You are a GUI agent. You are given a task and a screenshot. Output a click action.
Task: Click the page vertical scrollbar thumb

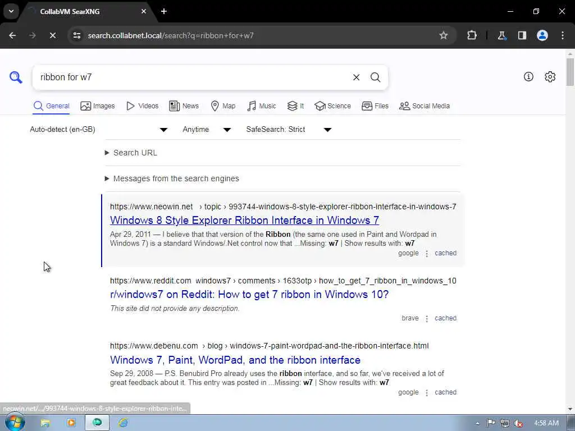tap(570, 72)
